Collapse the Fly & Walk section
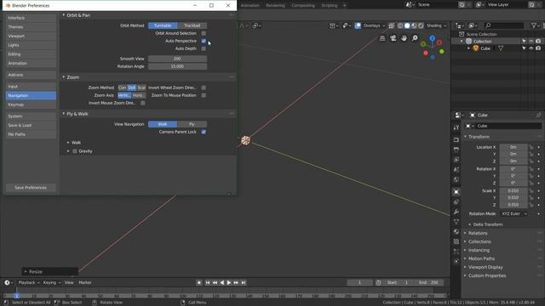The width and height of the screenshot is (545, 306). click(x=64, y=114)
